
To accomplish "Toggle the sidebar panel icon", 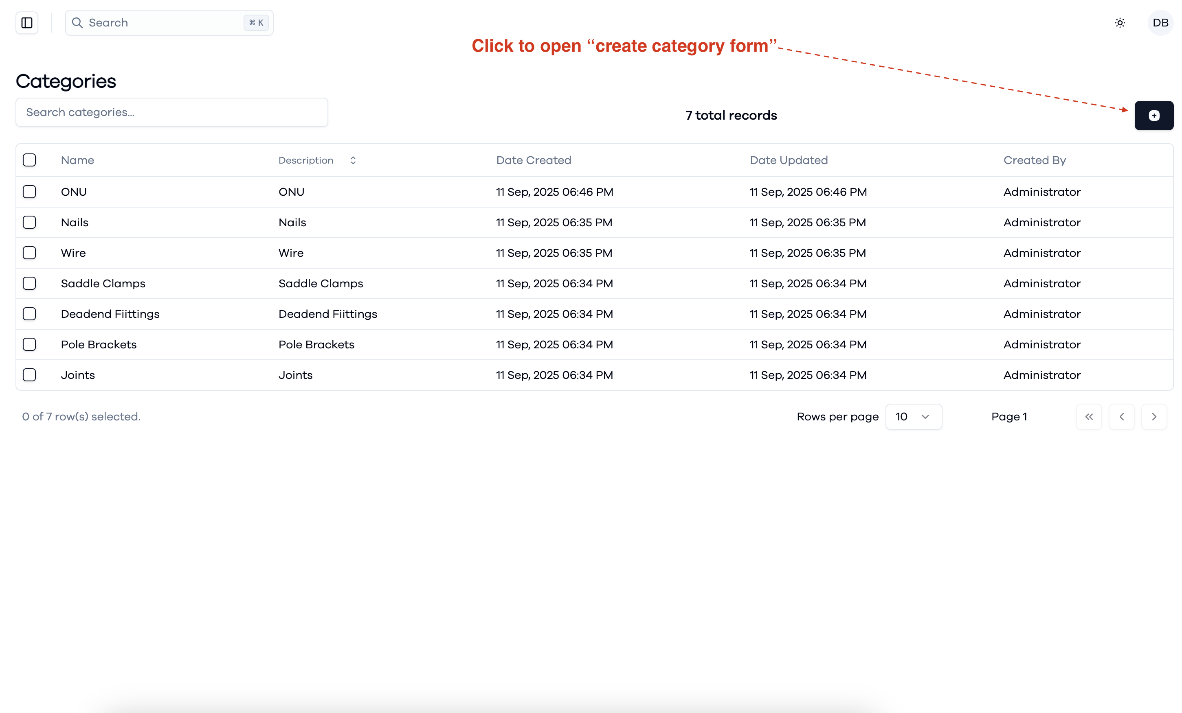I will 27,22.
